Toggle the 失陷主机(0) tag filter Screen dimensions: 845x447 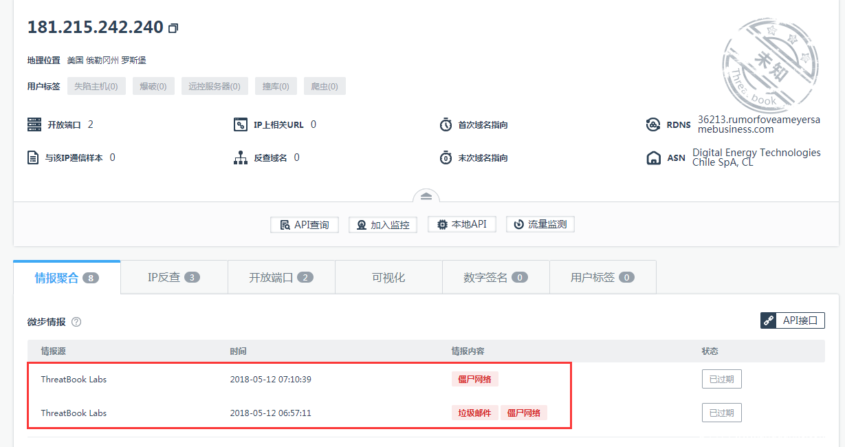[x=96, y=86]
